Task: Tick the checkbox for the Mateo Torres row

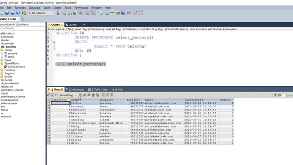Action: tap(49, 143)
